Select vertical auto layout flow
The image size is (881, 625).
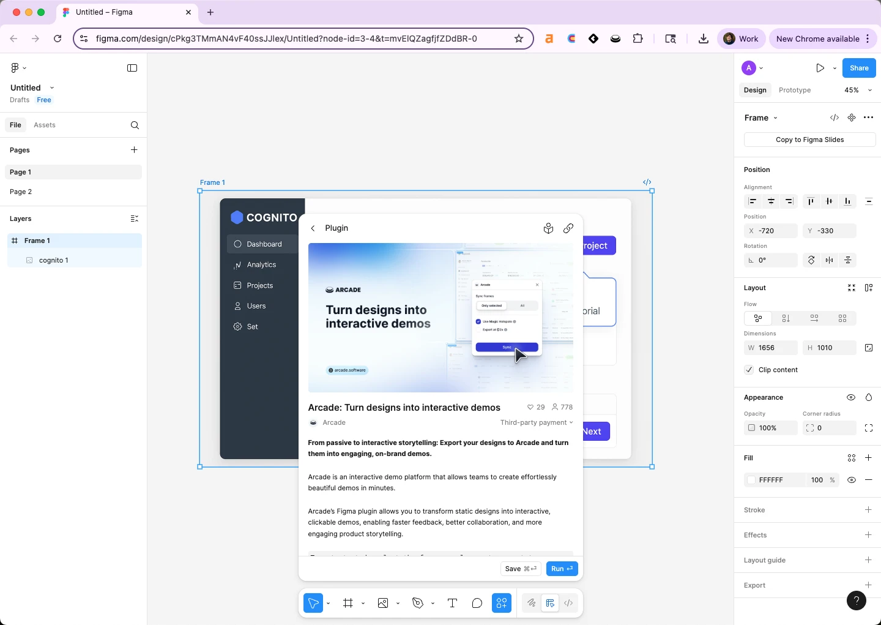tap(786, 318)
